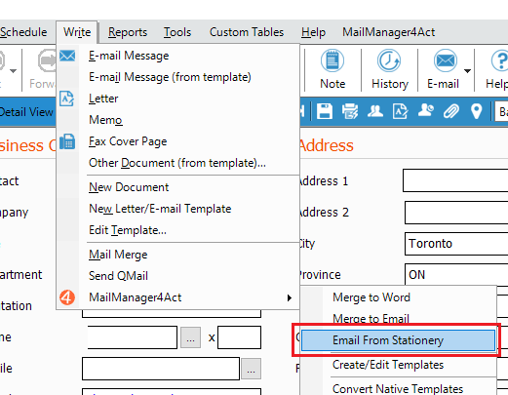Click the ellipsis button beside phone field
The width and height of the screenshot is (508, 395).
pos(190,337)
